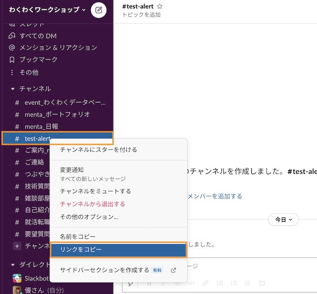Click 優さん profile avatar
Screen dimensions: 317x294
(17, 290)
